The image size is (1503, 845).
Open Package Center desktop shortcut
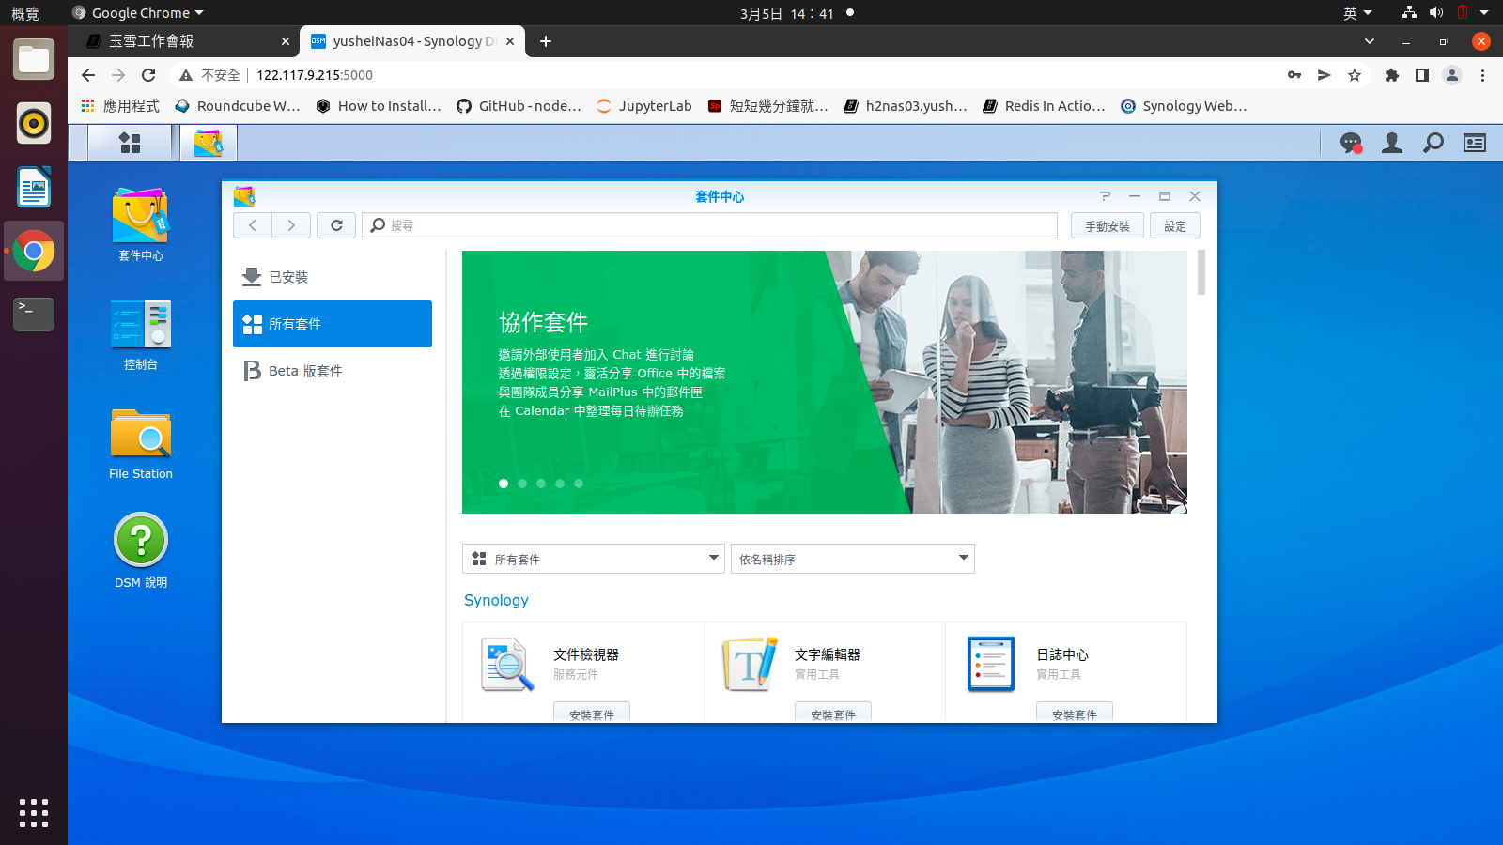pos(141,224)
